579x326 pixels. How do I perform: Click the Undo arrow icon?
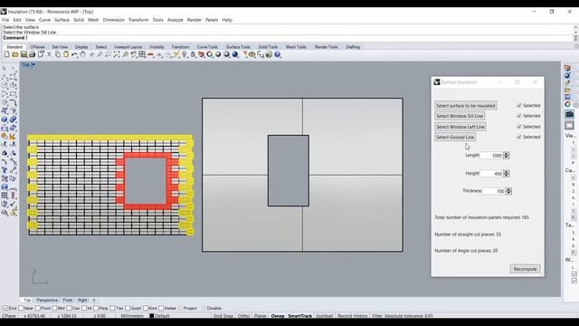point(74,54)
